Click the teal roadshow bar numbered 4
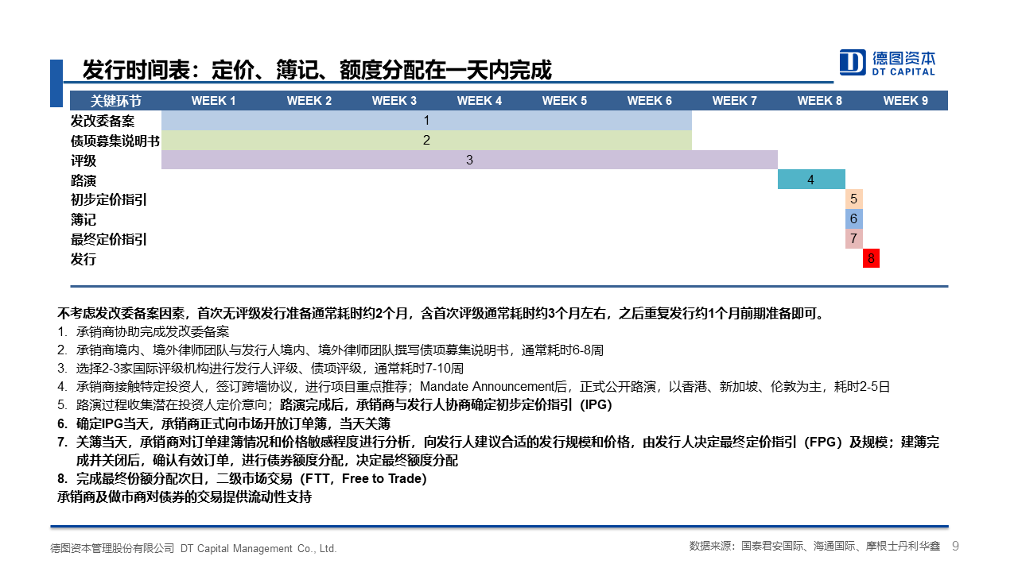 pyautogui.click(x=811, y=180)
